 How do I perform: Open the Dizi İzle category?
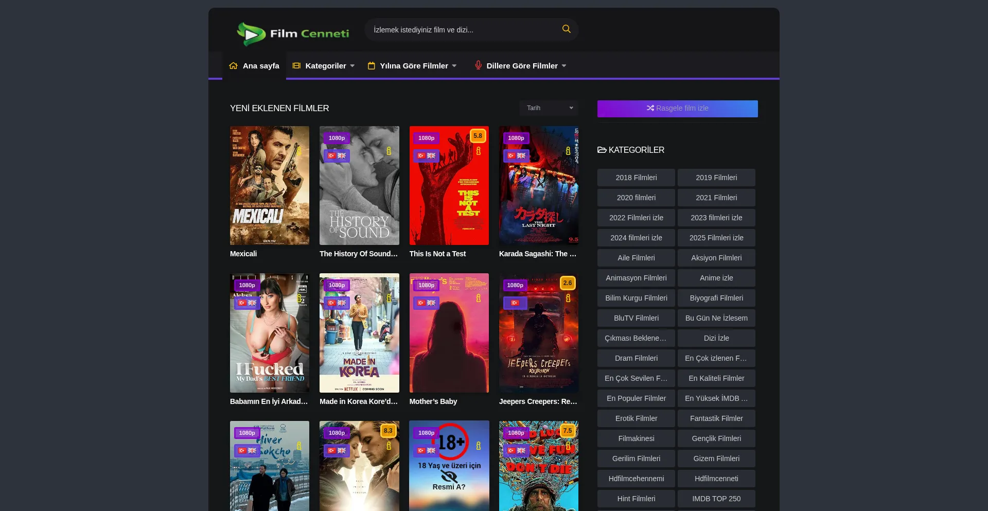[716, 338]
